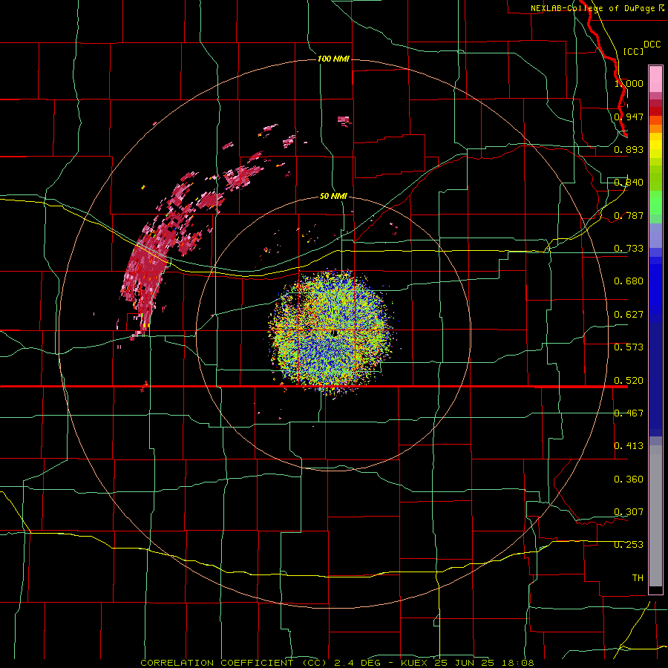Viewport: 668px width, 668px height.
Task: Select the "0.253" color scale value
Action: click(x=629, y=545)
